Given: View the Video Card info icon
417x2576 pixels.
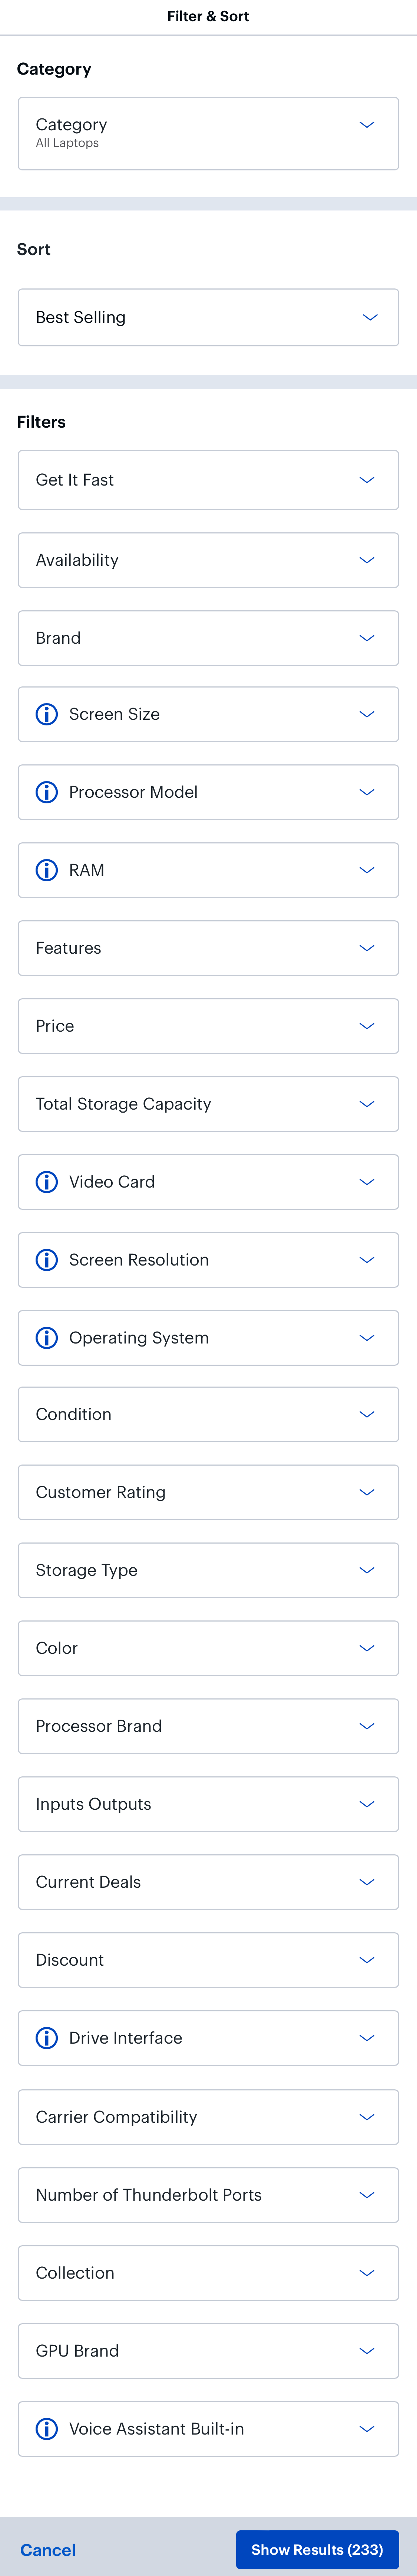Looking at the screenshot, I should tap(47, 1182).
